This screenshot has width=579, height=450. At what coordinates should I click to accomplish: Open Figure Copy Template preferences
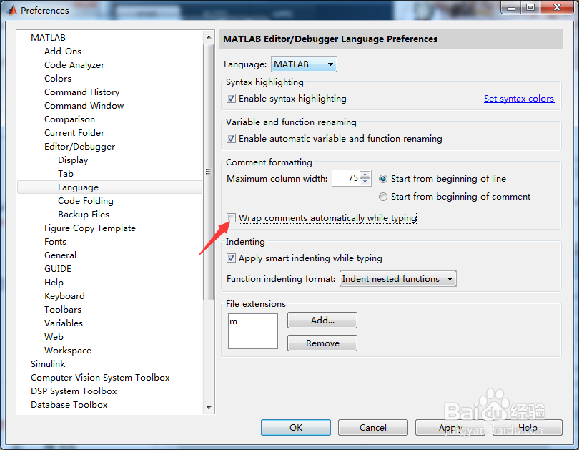[x=90, y=228]
